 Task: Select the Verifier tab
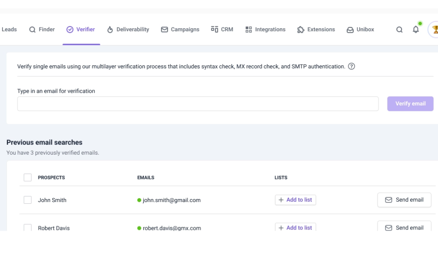(x=81, y=29)
